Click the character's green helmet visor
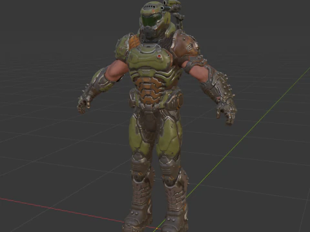The height and width of the screenshot is (232, 310). point(151,20)
